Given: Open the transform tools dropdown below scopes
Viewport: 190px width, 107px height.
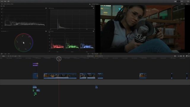Looking at the screenshot, I should point(2,53).
